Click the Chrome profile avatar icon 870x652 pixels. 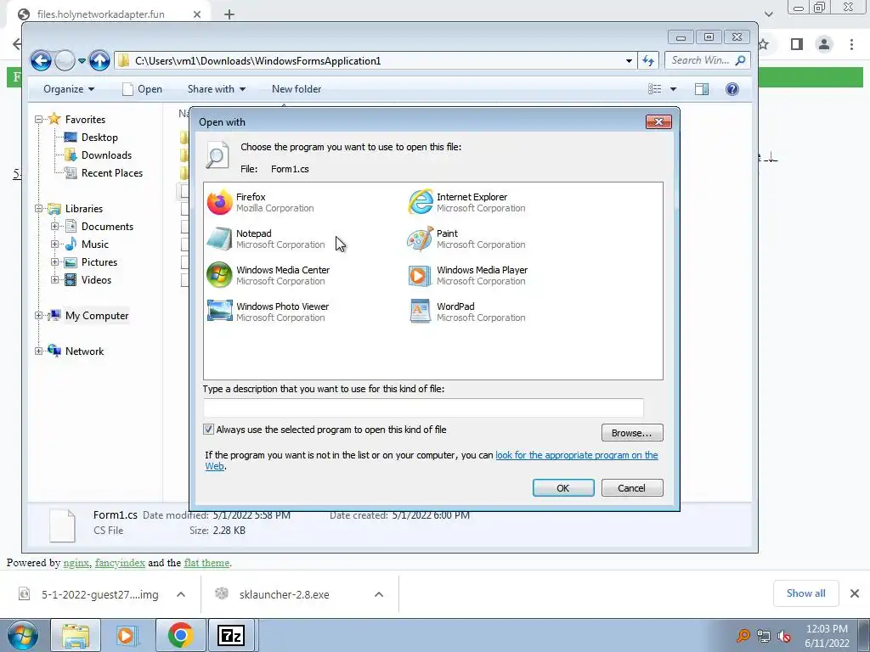[x=824, y=44]
